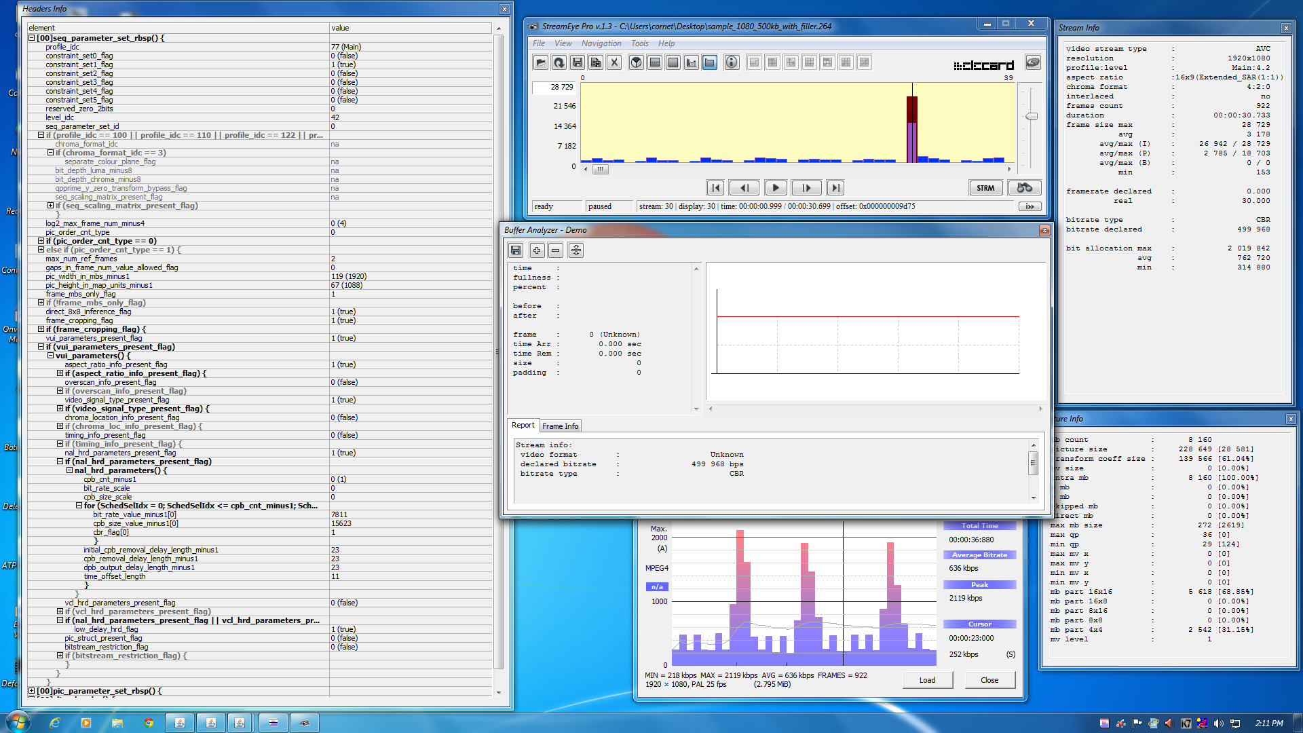1303x733 pixels.
Task: Open Internet Explorer from the taskbar
Action: point(54,723)
